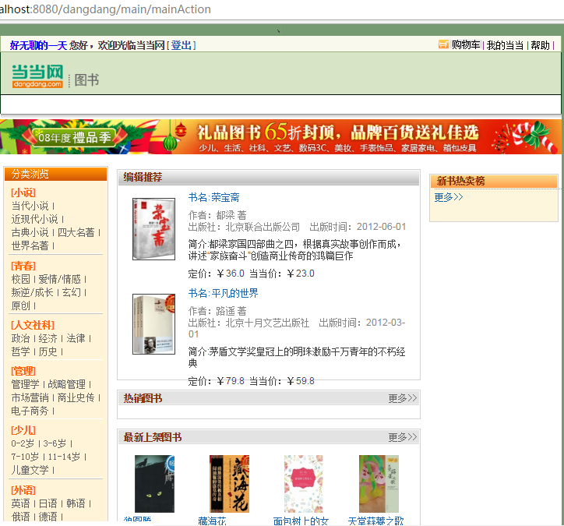Select 英语 category
This screenshot has width=564, height=526.
click(20, 503)
